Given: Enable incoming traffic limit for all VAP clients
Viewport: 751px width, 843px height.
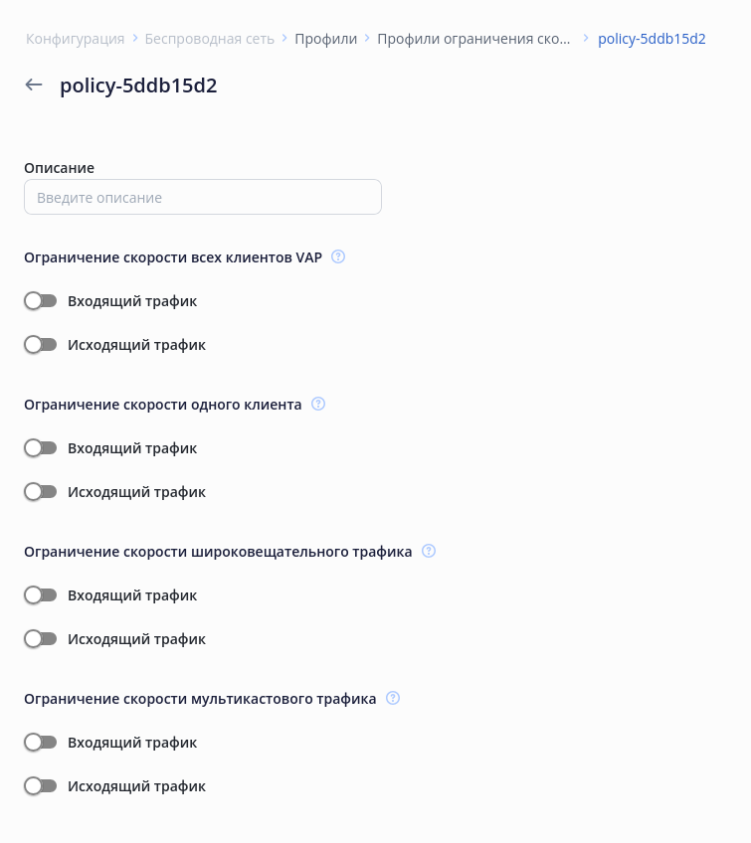Looking at the screenshot, I should (x=41, y=301).
